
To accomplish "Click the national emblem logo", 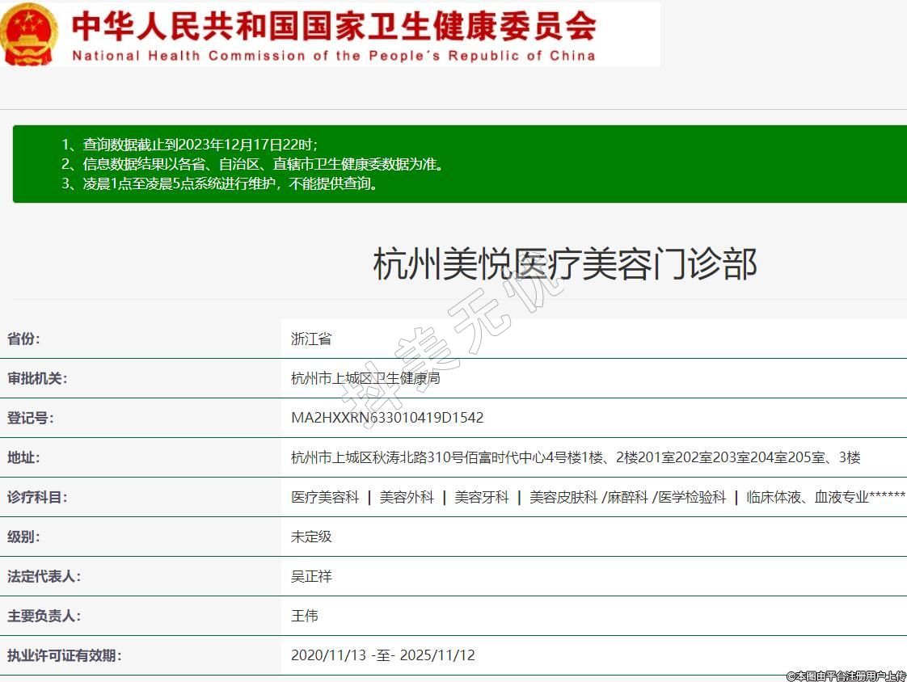I will (29, 35).
